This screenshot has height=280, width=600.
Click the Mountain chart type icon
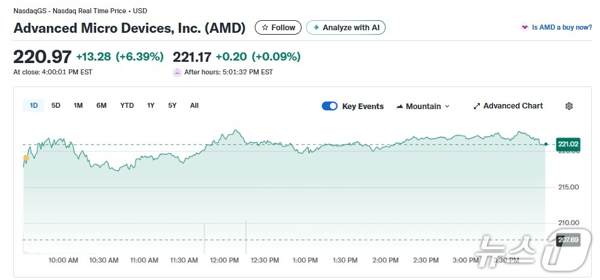[400, 107]
